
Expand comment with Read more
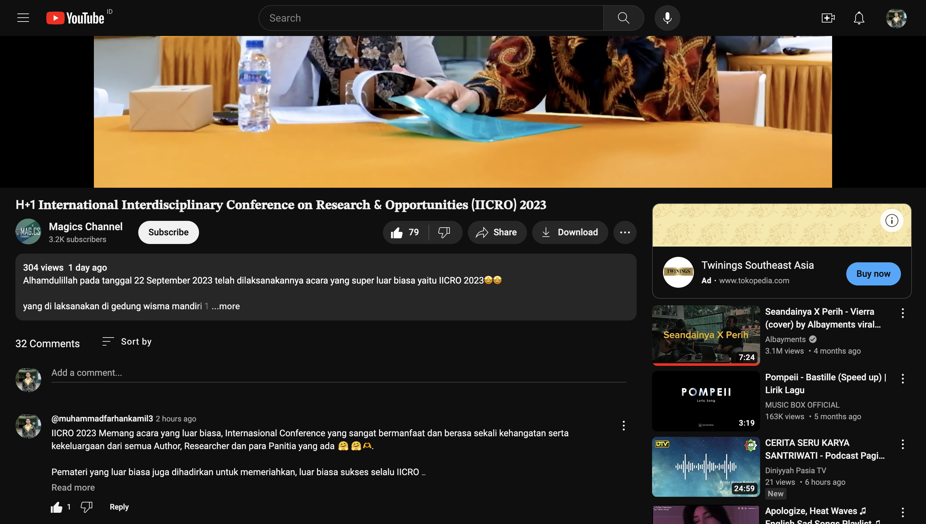[x=73, y=488]
